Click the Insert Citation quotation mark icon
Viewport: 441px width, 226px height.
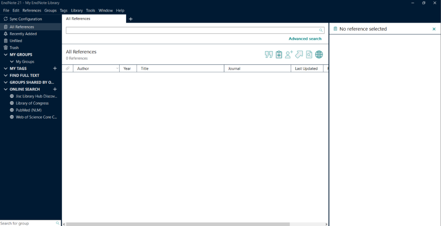(269, 55)
